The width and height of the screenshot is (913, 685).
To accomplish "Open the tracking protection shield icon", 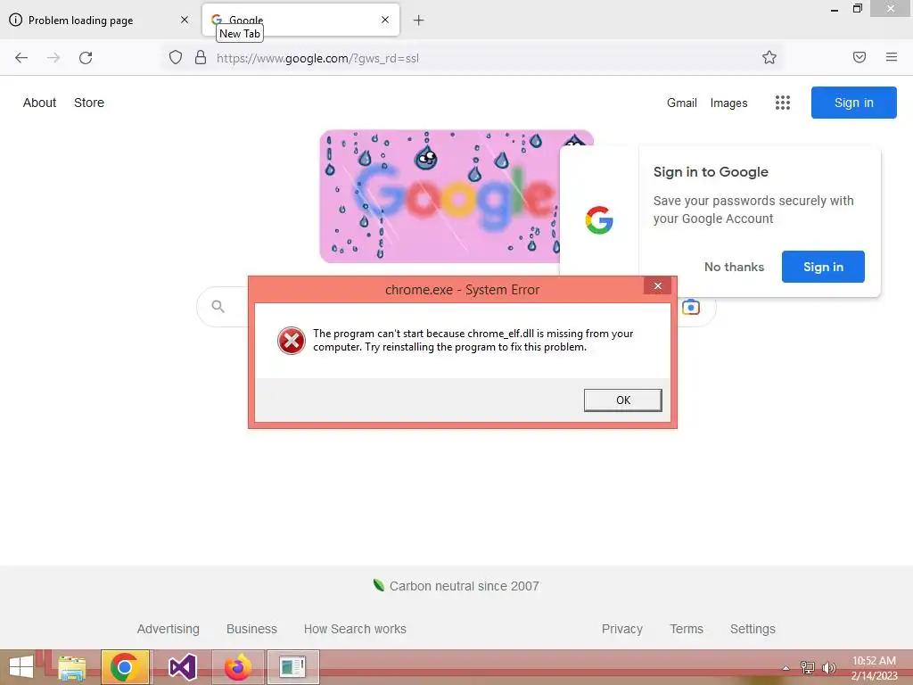I will pos(176,57).
